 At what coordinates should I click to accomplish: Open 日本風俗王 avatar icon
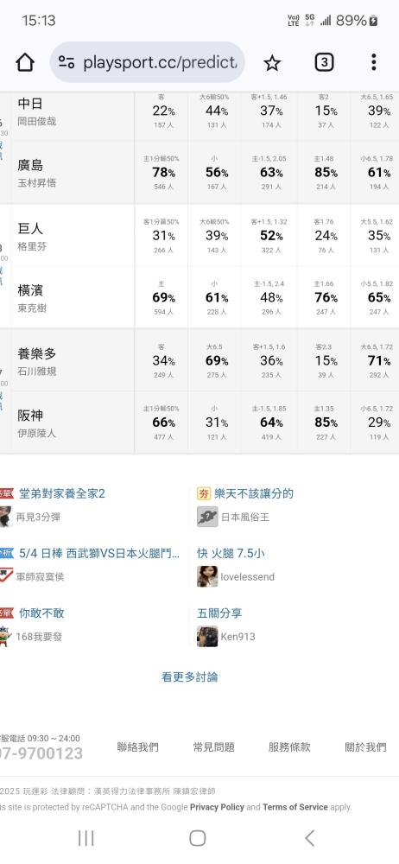[207, 517]
